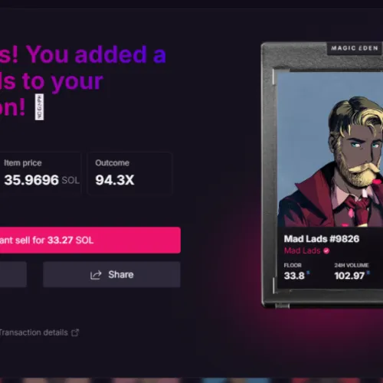This screenshot has height=383, width=383.
Task: Click the Outcome 94.3X box
Action: [x=130, y=174]
